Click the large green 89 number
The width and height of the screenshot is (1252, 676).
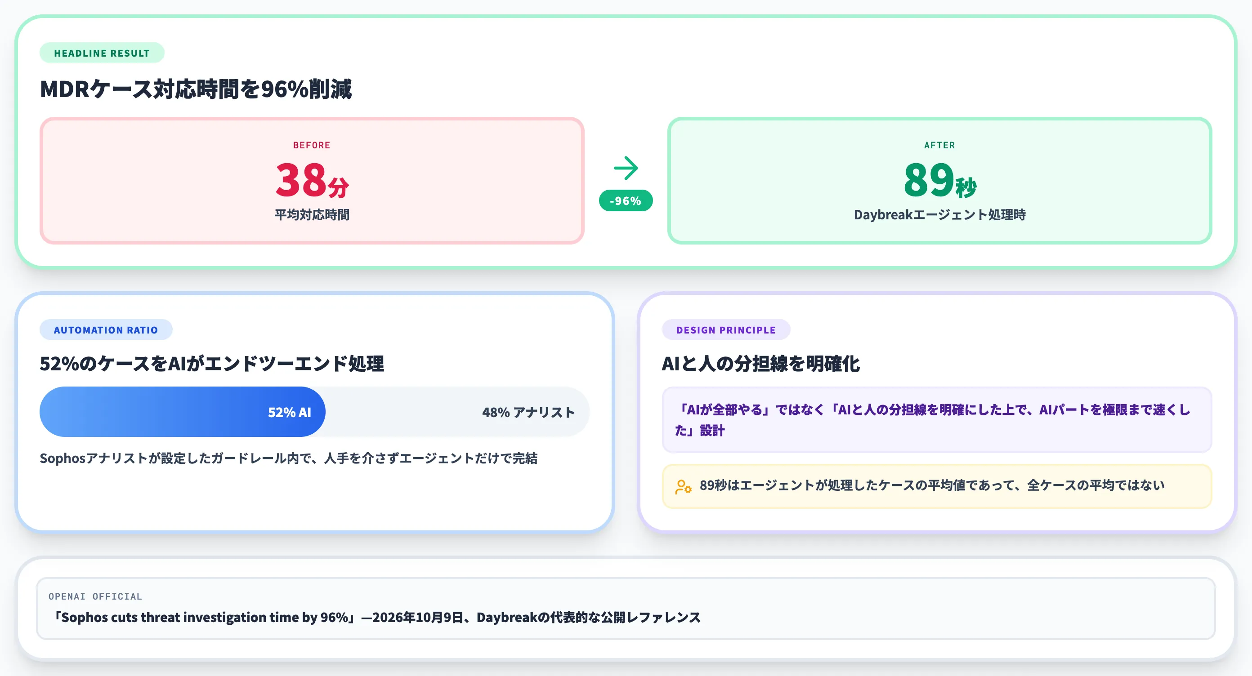click(x=928, y=179)
